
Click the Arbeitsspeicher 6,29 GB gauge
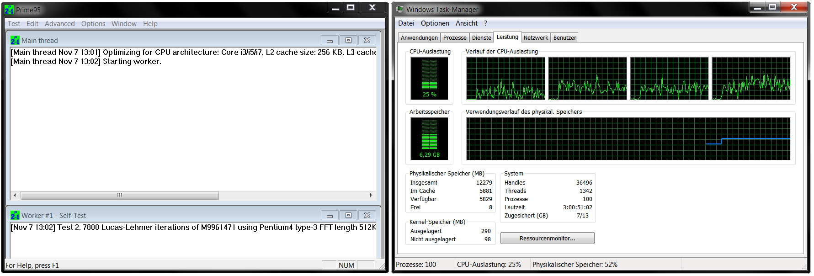click(x=429, y=138)
